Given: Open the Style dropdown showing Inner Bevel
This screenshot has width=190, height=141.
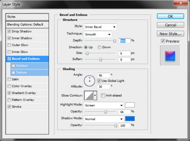Looking at the screenshot, I should 100,27.
